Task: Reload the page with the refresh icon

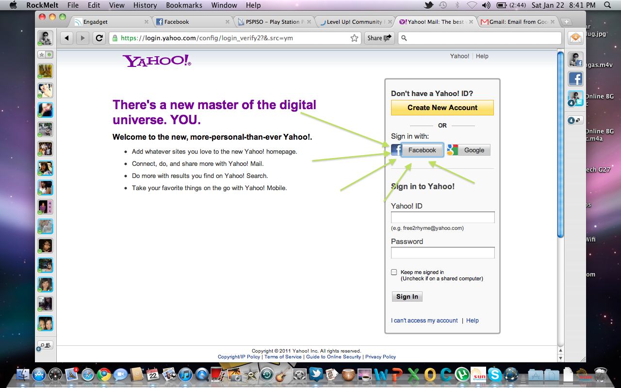Action: 99,38
